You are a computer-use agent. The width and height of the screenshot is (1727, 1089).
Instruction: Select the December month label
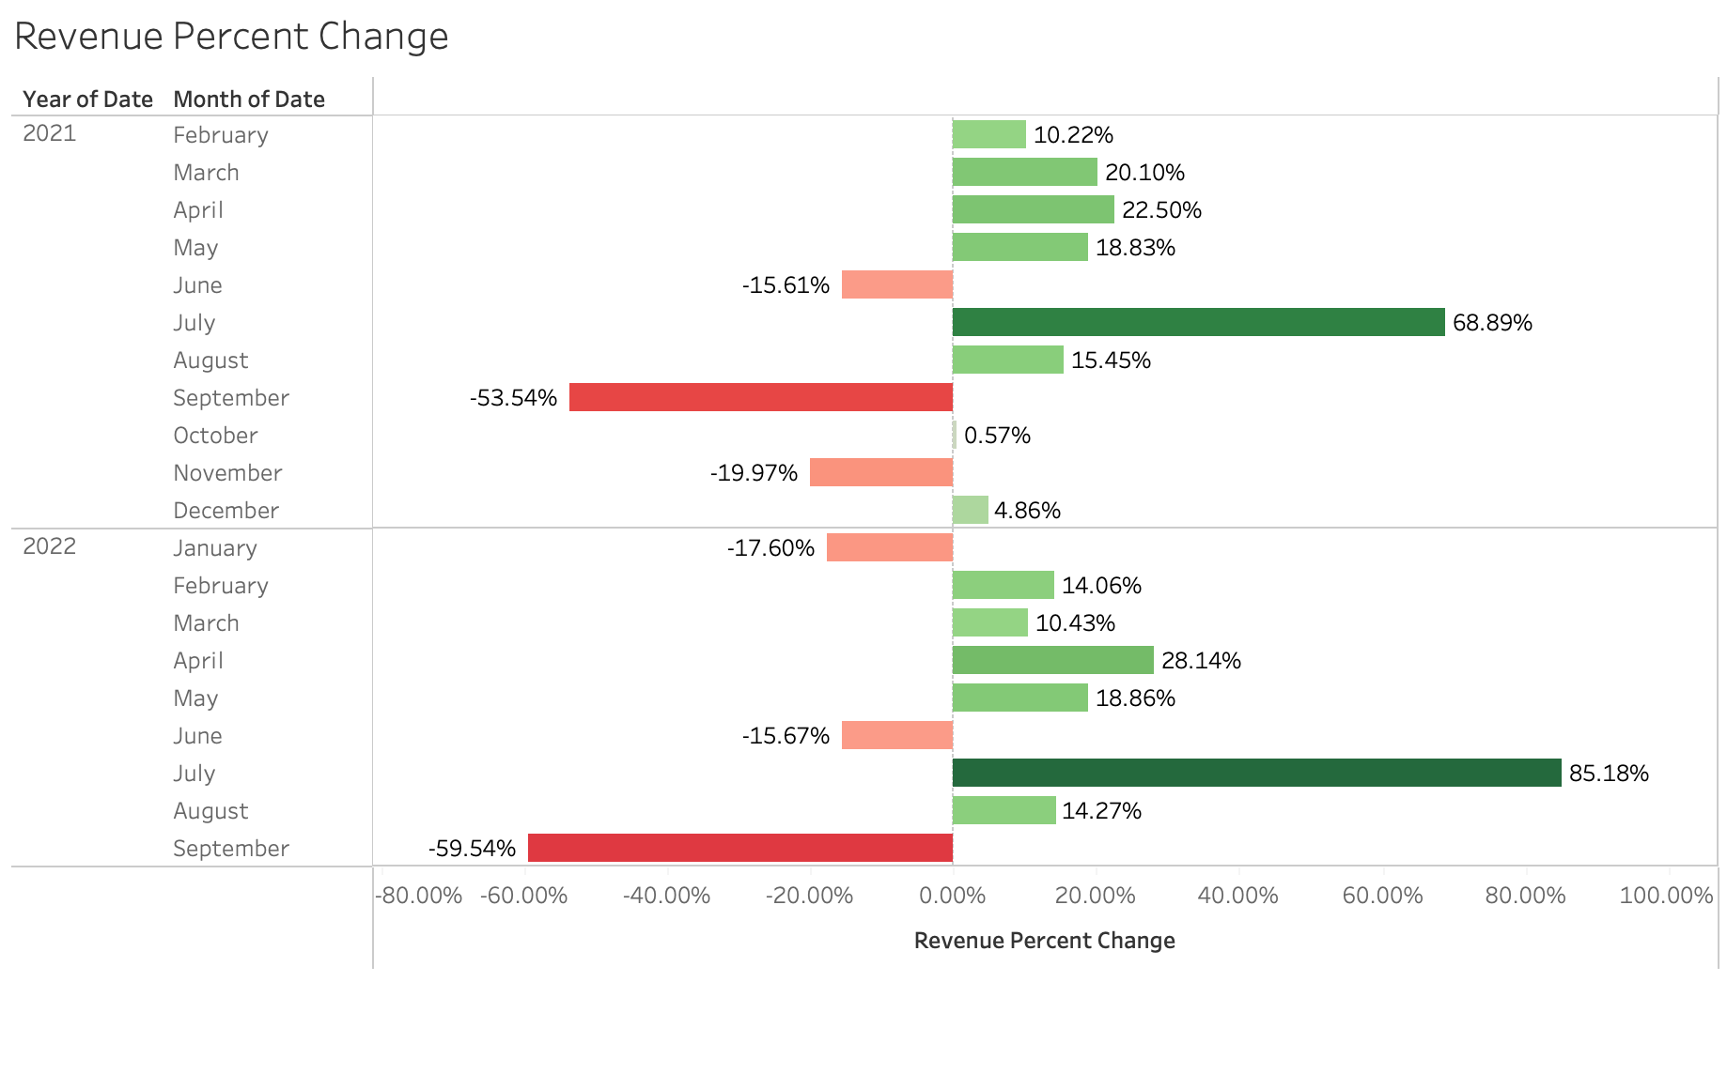226,511
